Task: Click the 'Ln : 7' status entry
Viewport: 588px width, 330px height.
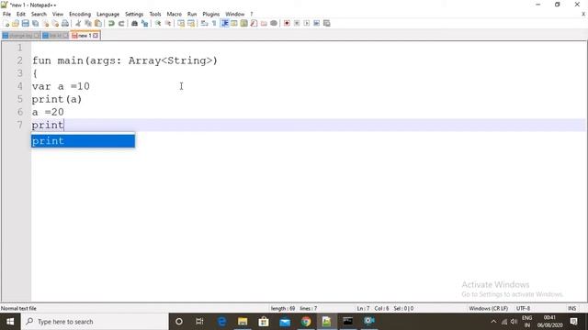Action: 363,309
